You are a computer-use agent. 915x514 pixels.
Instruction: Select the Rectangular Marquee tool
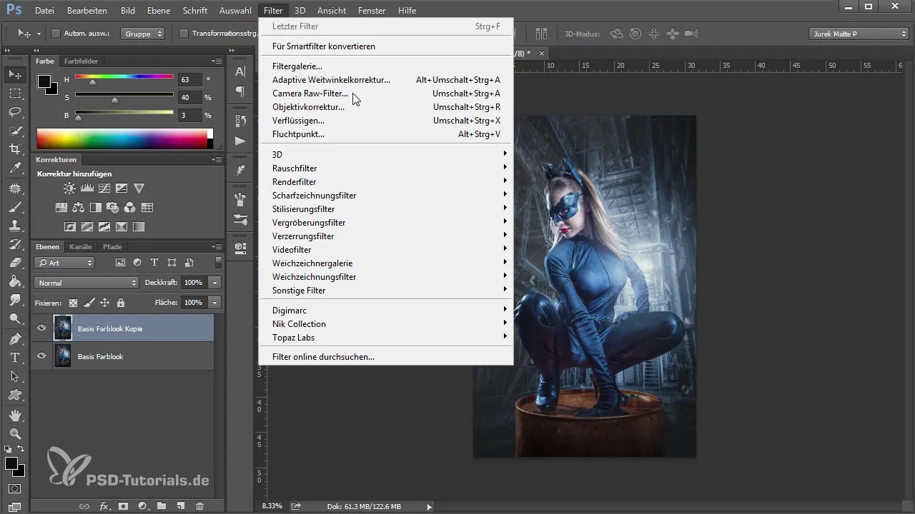(x=15, y=93)
